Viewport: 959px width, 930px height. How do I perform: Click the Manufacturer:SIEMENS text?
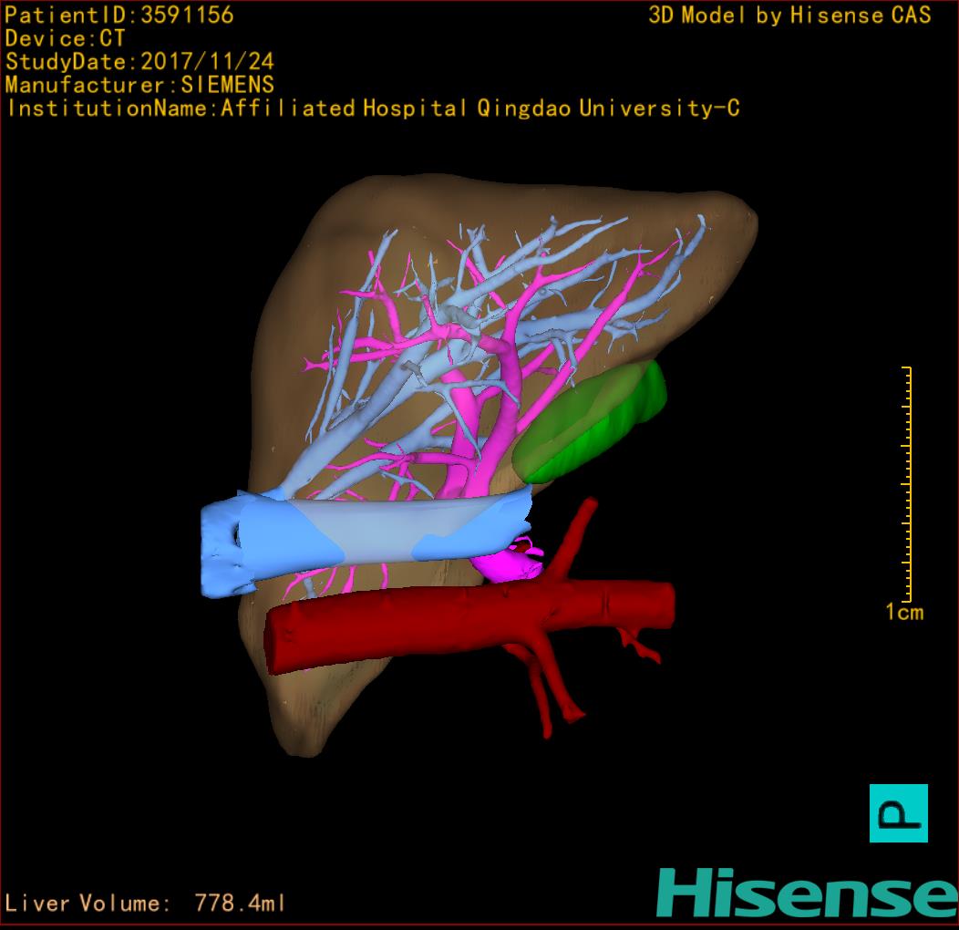point(139,85)
